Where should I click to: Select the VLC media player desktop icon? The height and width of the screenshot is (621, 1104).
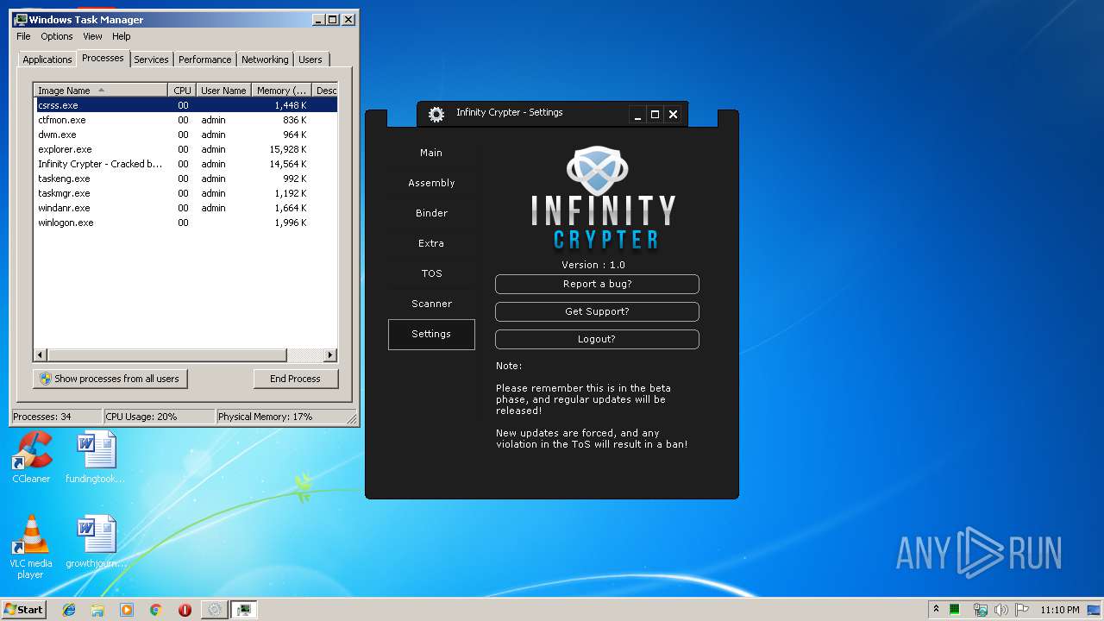pos(31,547)
